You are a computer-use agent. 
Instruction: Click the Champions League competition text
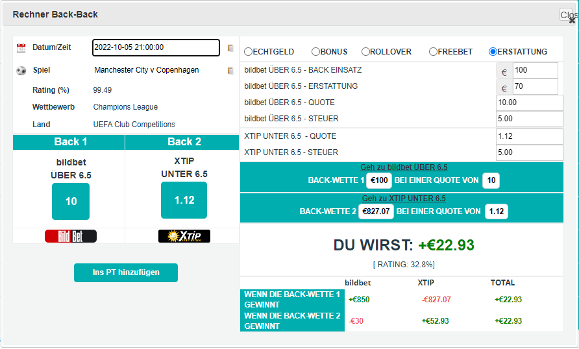click(x=125, y=107)
